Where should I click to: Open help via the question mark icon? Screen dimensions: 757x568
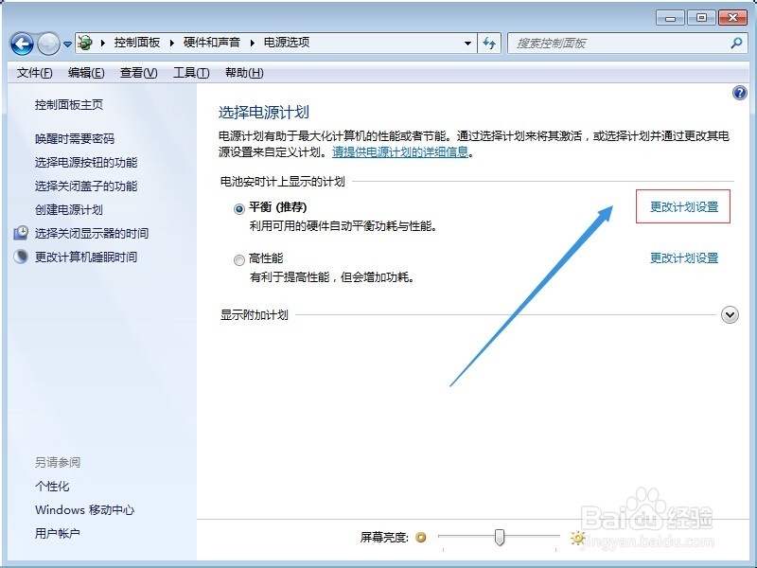[x=739, y=92]
